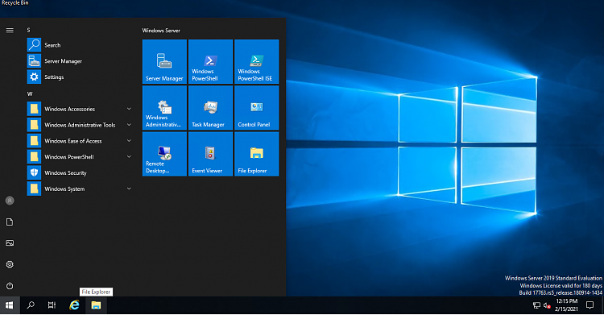
Task: Click Search in the apps list
Action: tap(80, 45)
